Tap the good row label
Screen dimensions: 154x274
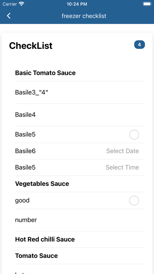tap(22, 200)
